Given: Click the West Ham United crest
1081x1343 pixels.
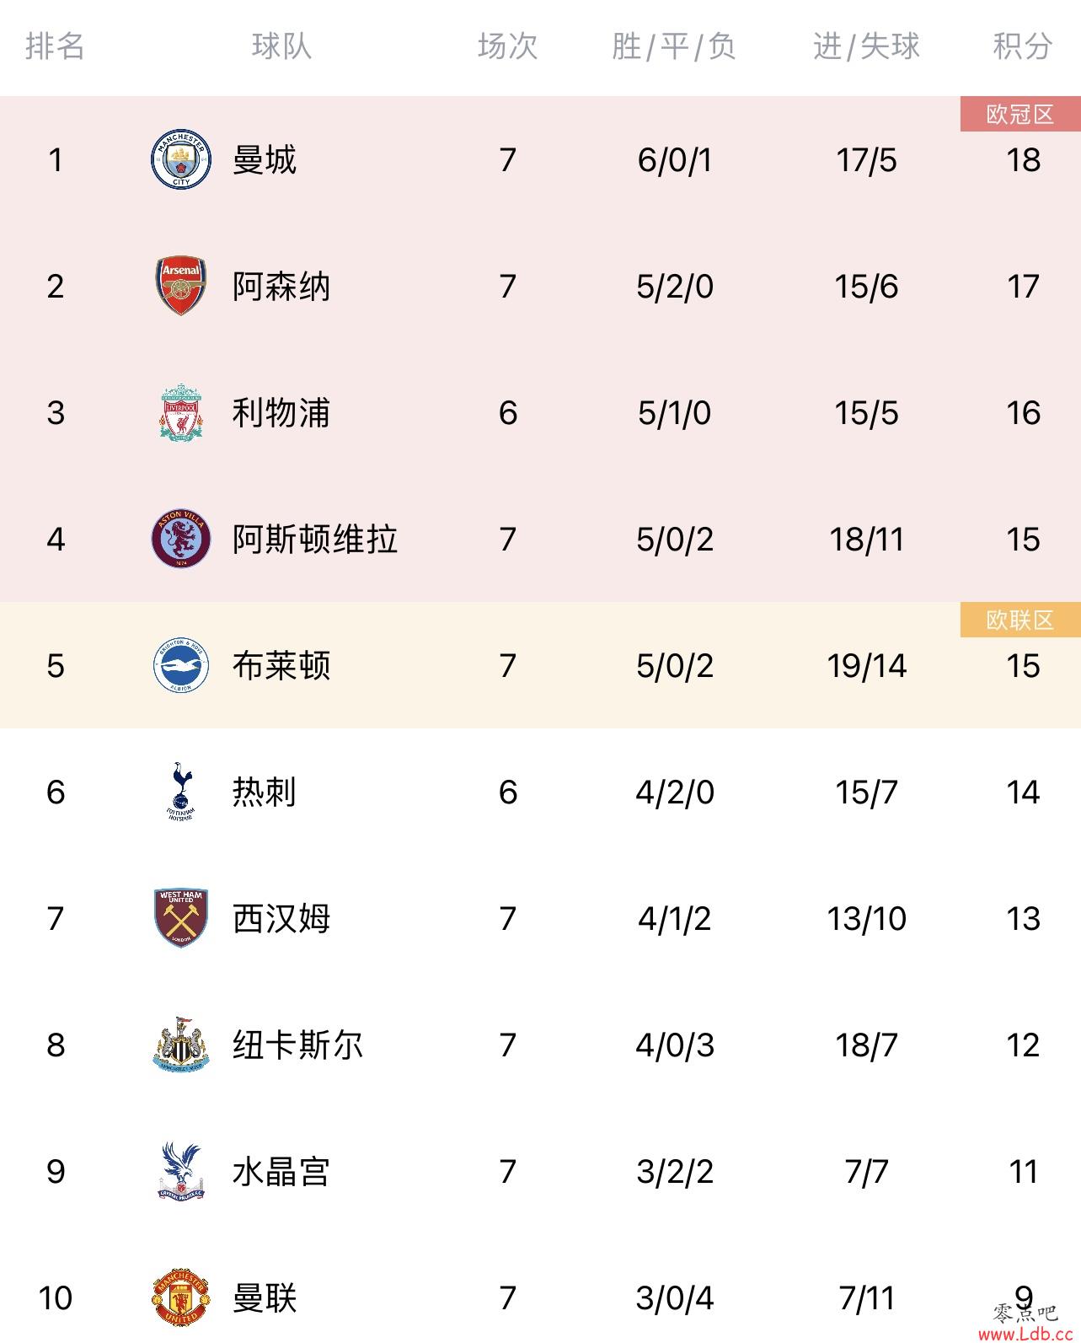Looking at the screenshot, I should coord(181,918).
